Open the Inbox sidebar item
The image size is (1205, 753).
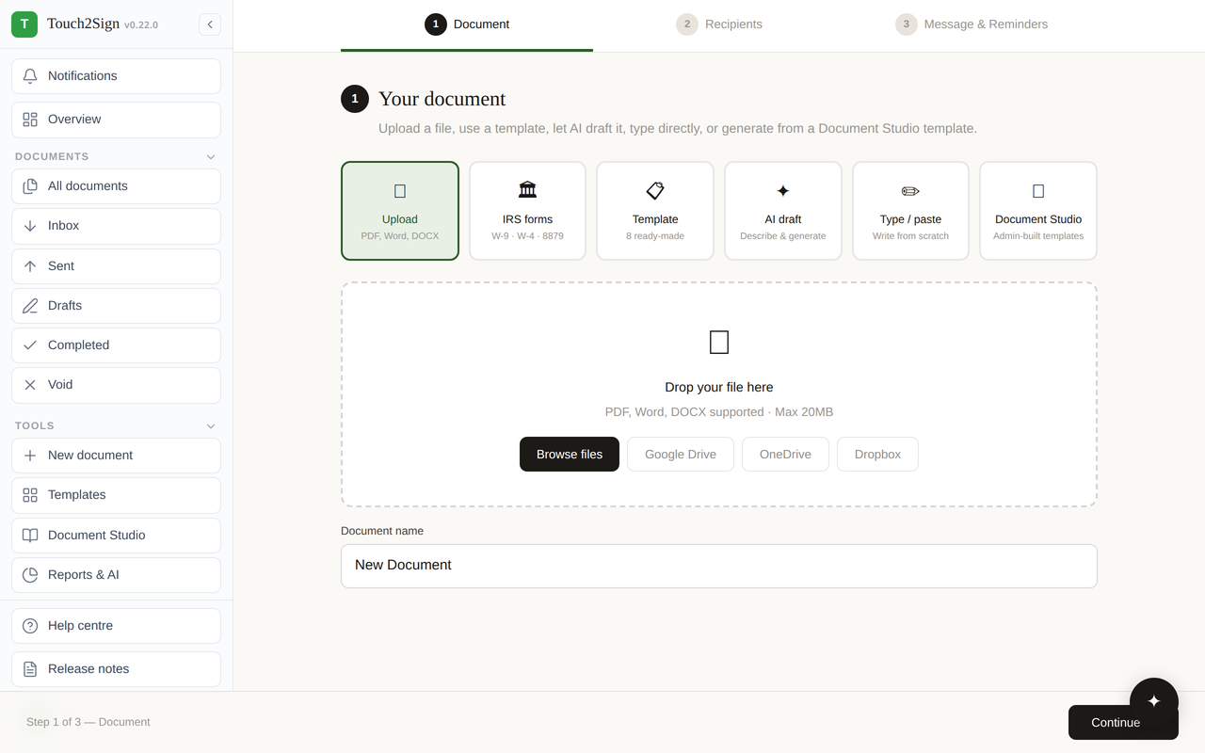coord(116,226)
